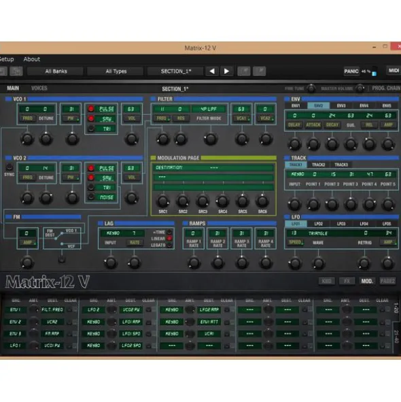Go to the next preset arrow
Image resolution: width=401 pixels, height=402 pixels.
coord(226,71)
